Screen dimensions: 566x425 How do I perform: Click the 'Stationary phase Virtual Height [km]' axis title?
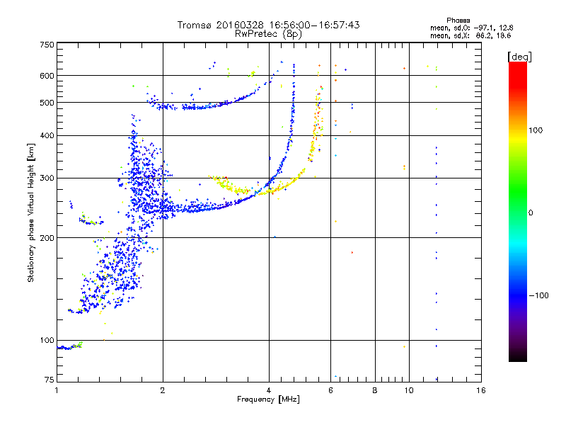[x=31, y=212]
